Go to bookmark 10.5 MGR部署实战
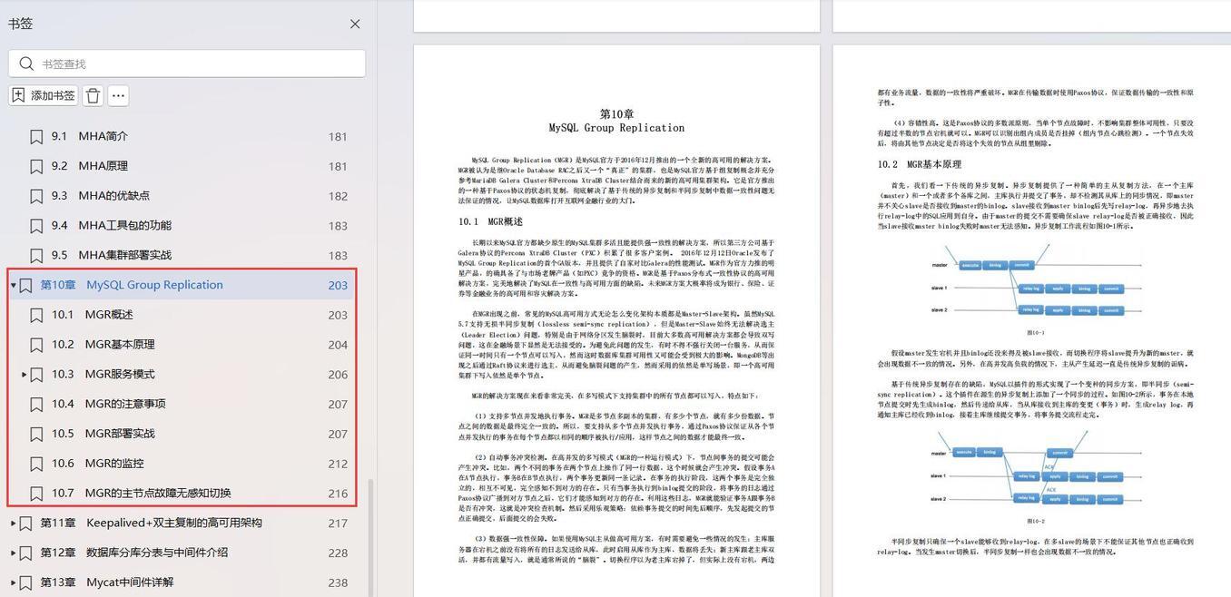This screenshot has width=1231, height=597. pyautogui.click(x=103, y=434)
